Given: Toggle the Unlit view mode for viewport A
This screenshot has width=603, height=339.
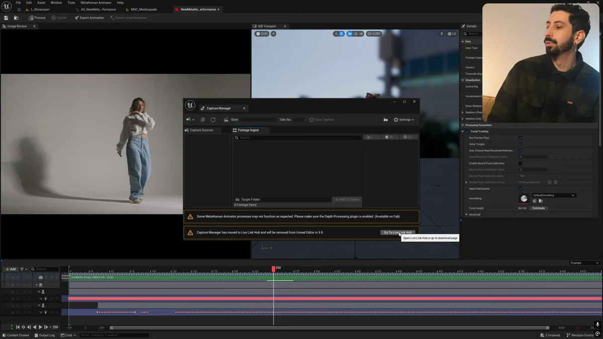Looking at the screenshot, I should point(261,34).
